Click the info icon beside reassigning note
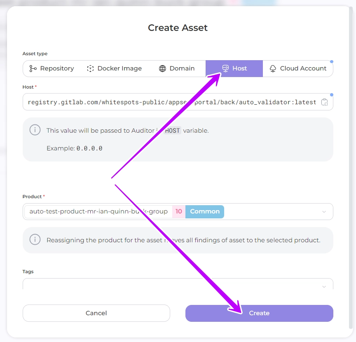 pyautogui.click(x=35, y=240)
